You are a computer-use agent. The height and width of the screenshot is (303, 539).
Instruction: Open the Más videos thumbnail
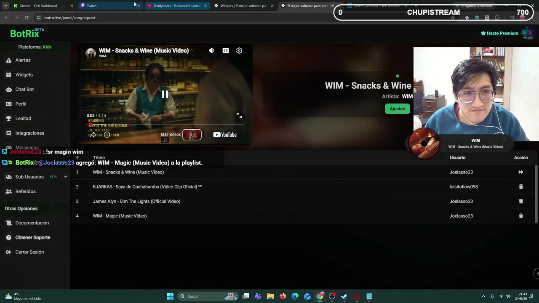(192, 135)
